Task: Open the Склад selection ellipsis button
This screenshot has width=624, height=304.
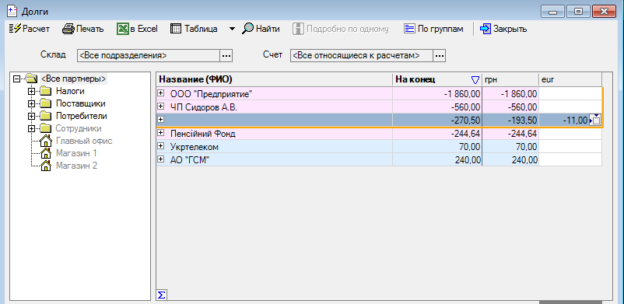Action: [226, 56]
